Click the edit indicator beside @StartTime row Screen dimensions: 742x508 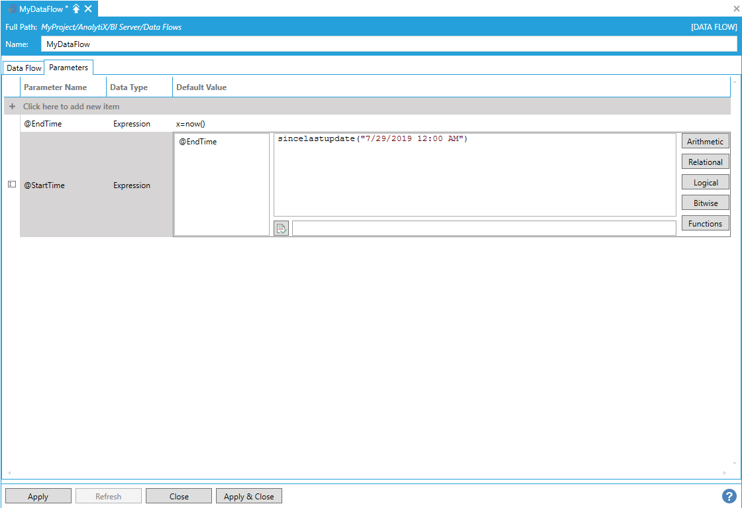[11, 185]
